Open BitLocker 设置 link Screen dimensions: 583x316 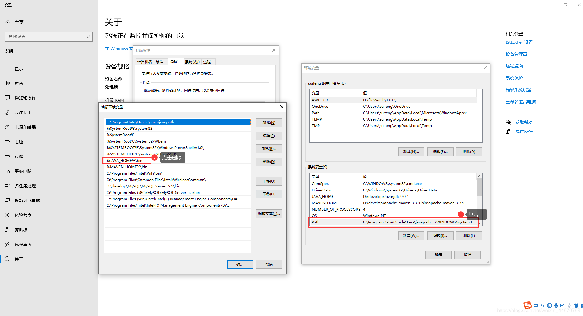pos(519,42)
